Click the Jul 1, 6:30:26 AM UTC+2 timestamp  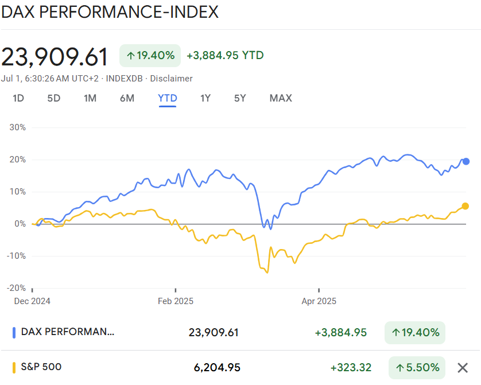50,79
